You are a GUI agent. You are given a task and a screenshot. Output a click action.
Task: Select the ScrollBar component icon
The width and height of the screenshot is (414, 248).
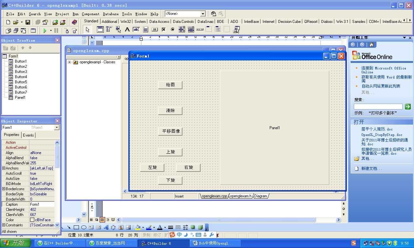200,29
